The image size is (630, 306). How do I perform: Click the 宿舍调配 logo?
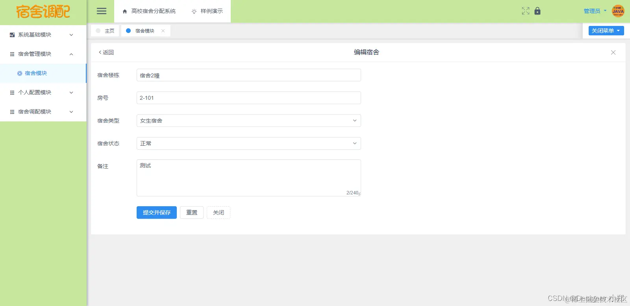point(43,11)
